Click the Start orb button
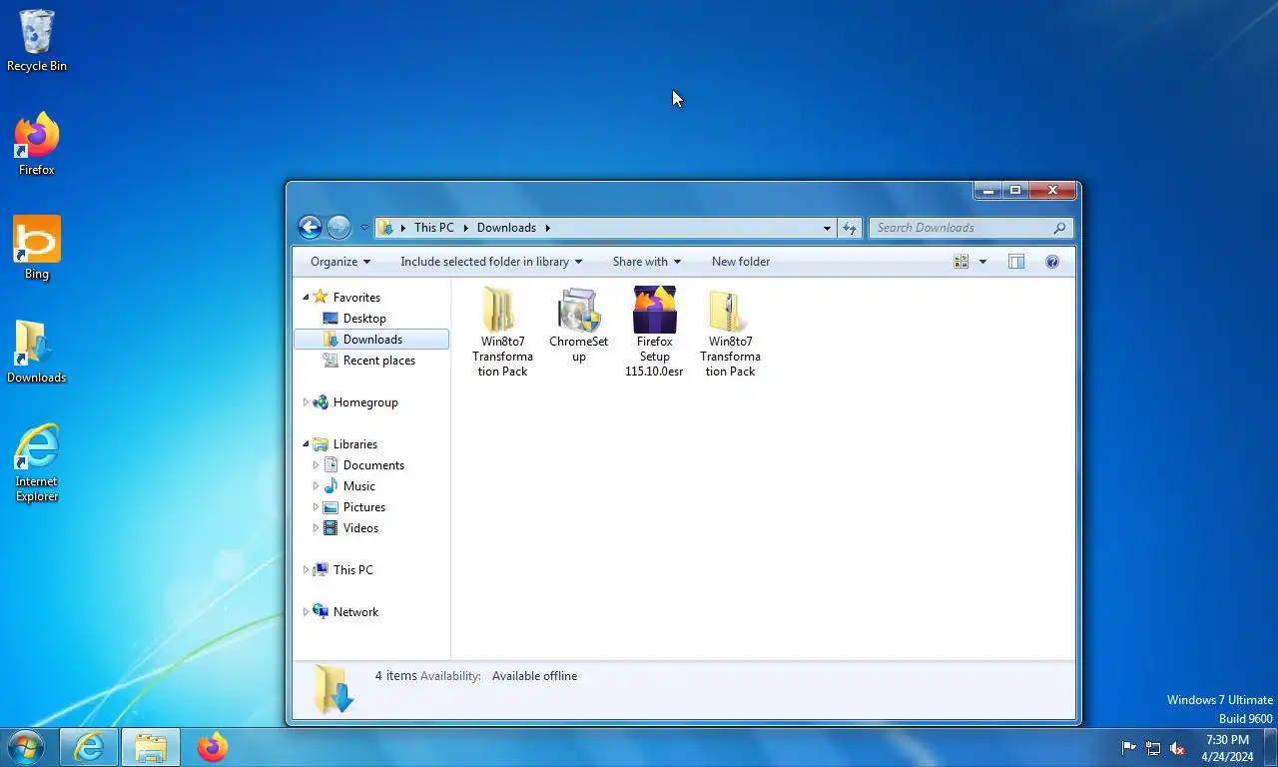The height and width of the screenshot is (767, 1278). (x=26, y=747)
